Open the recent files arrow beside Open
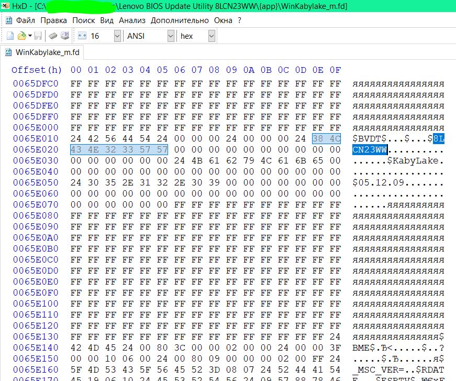Viewport: 456px width, 381px height. tap(30, 36)
